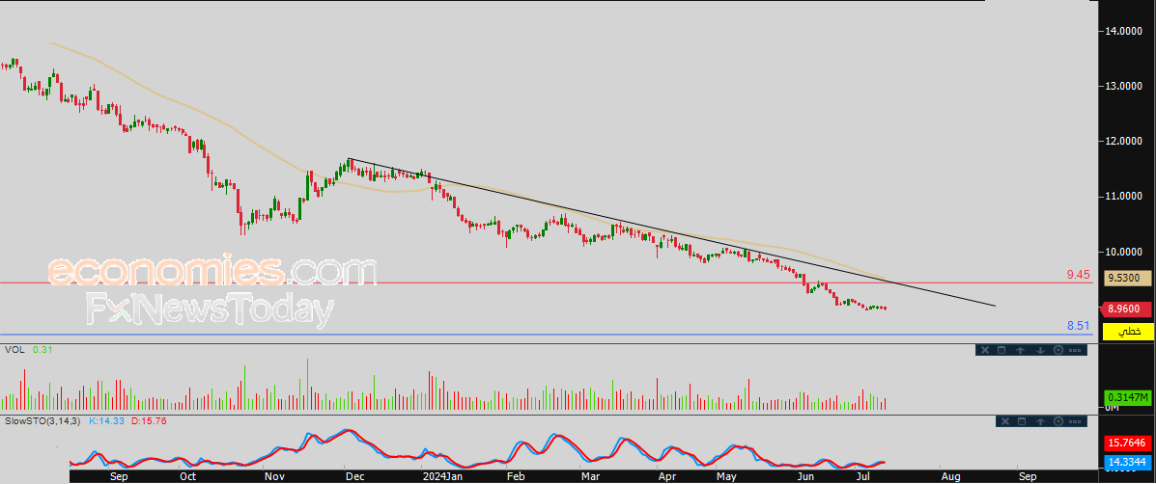
Task: Click the 8.51 support level label
Action: pyautogui.click(x=1078, y=325)
